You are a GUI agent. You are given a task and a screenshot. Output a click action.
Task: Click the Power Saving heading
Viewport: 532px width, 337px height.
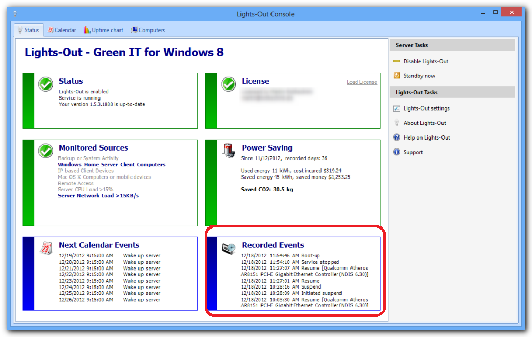click(x=267, y=148)
